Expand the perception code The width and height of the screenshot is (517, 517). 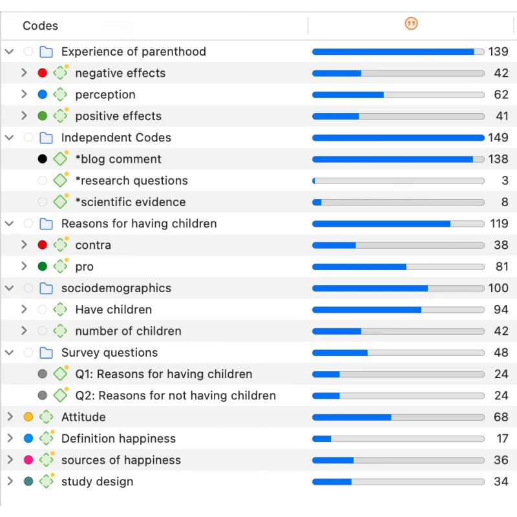click(x=24, y=94)
